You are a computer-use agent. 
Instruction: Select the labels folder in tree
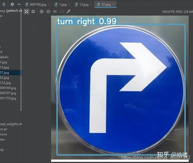(x=4, y=57)
